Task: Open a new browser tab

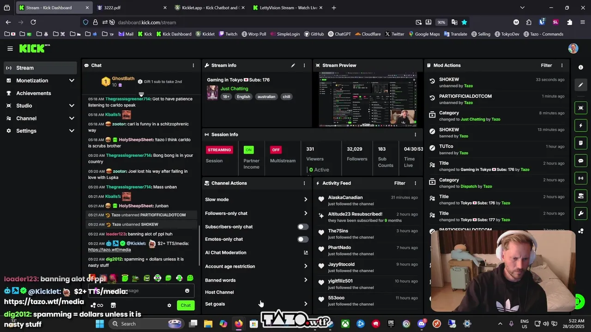Action: [x=334, y=8]
